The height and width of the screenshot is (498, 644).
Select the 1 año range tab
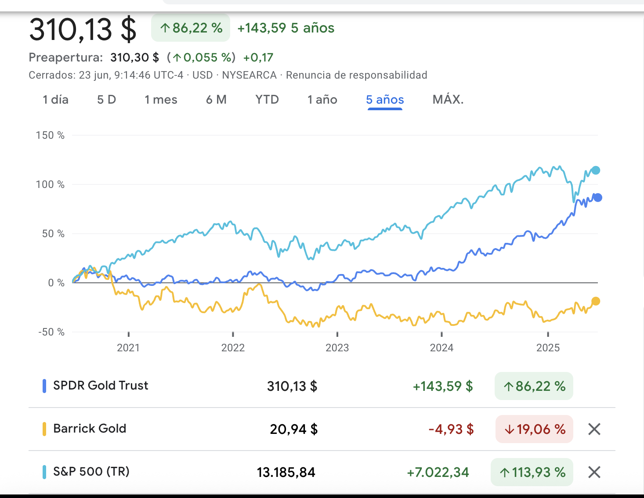(x=322, y=100)
